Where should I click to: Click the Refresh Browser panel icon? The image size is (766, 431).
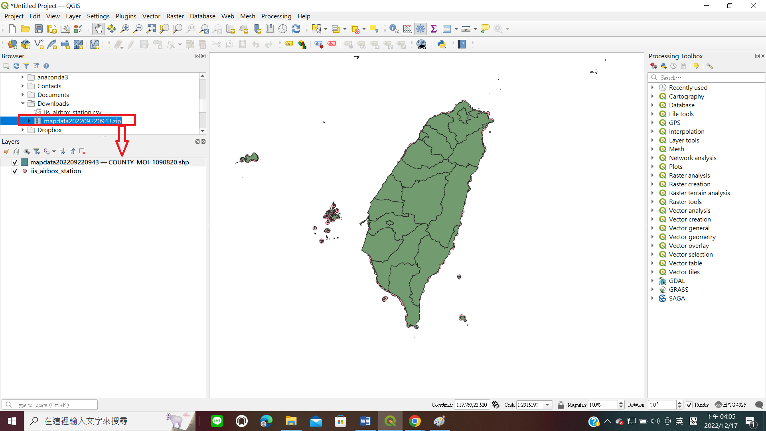pyautogui.click(x=16, y=66)
